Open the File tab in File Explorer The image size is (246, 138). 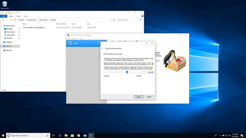point(4,16)
